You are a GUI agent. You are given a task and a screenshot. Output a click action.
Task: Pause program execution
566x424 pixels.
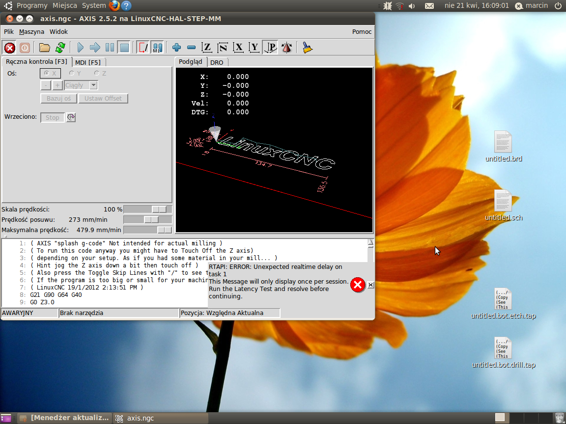tap(110, 48)
